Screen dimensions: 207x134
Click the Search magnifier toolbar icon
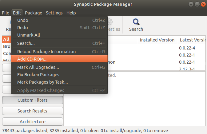tap(136, 22)
